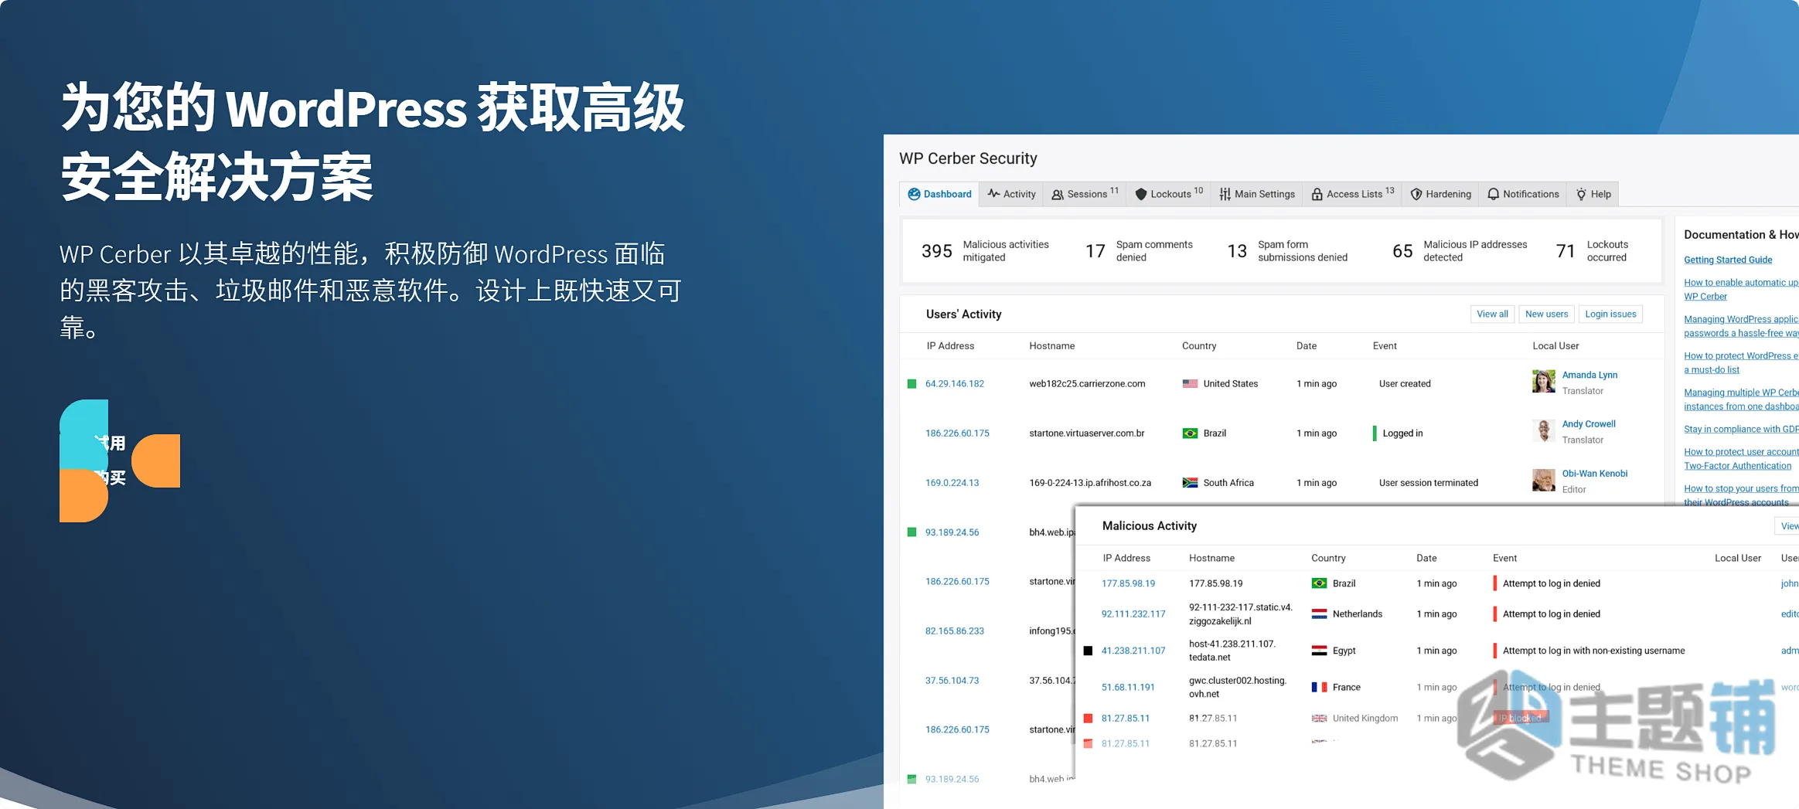Click 'Attempt to log in with non-existing username'
Viewport: 1799px width, 809px height.
pyautogui.click(x=1593, y=651)
